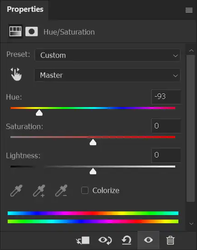Click the vertical scrollbar thumb
The height and width of the screenshot is (250, 197).
pyautogui.click(x=191, y=128)
